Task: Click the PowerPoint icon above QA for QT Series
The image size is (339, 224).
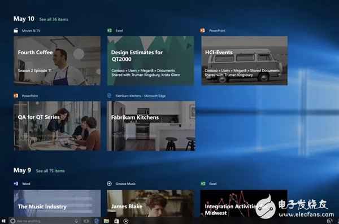Action: (16, 95)
